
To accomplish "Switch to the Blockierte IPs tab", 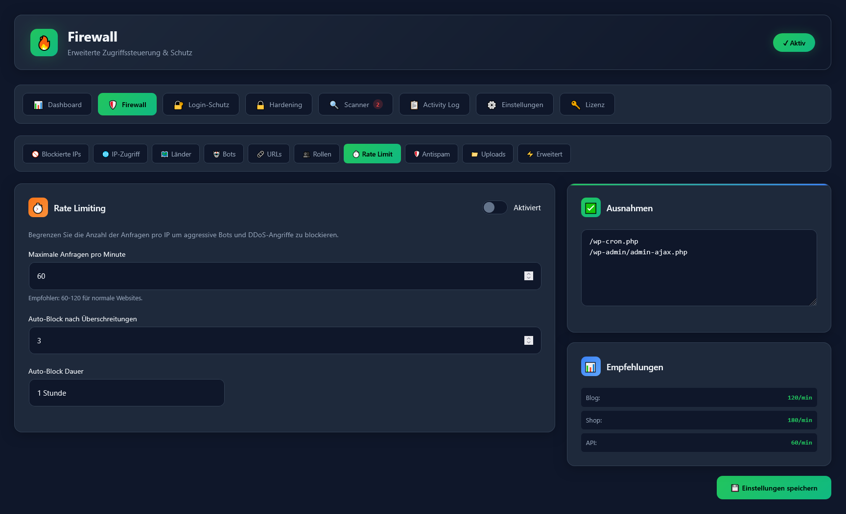I will pos(56,154).
